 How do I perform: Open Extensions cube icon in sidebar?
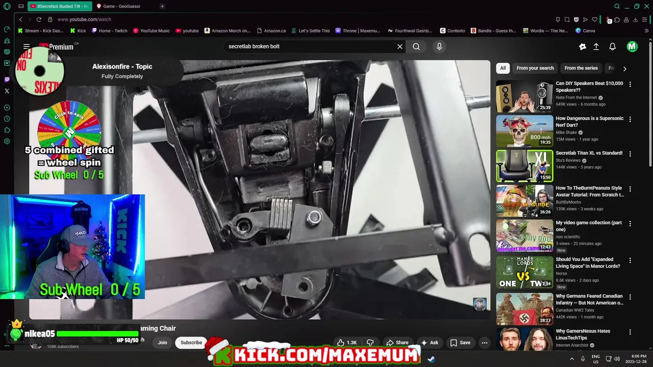(x=7, y=130)
